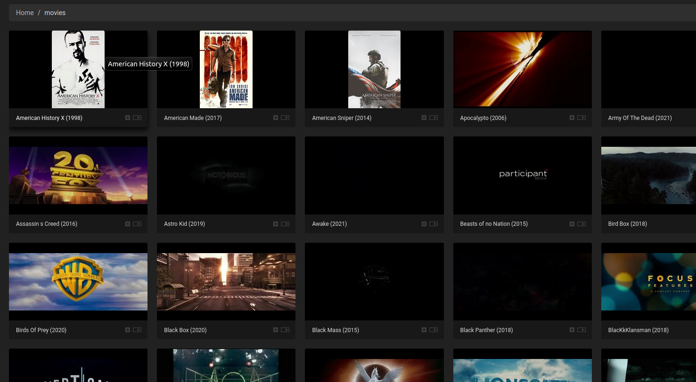Click the Army Of The Dead (2021) title
This screenshot has height=382, width=696.
[x=640, y=118]
